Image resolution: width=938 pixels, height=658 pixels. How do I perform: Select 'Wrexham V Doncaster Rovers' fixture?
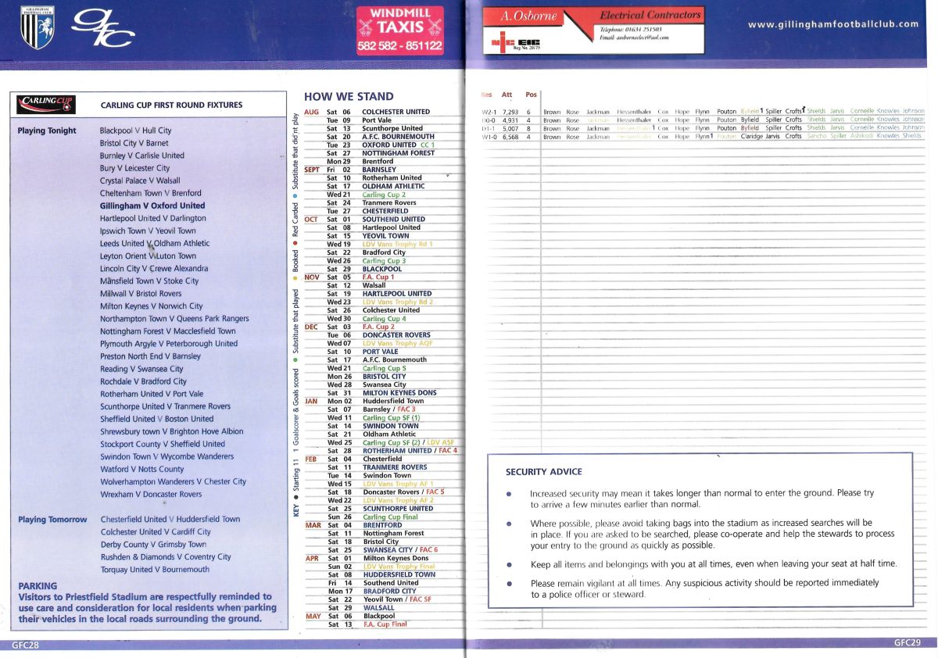(x=151, y=494)
